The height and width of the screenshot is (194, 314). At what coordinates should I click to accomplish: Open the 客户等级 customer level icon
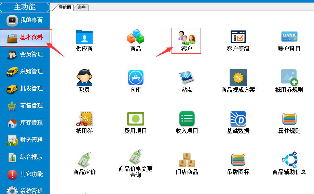click(x=238, y=37)
